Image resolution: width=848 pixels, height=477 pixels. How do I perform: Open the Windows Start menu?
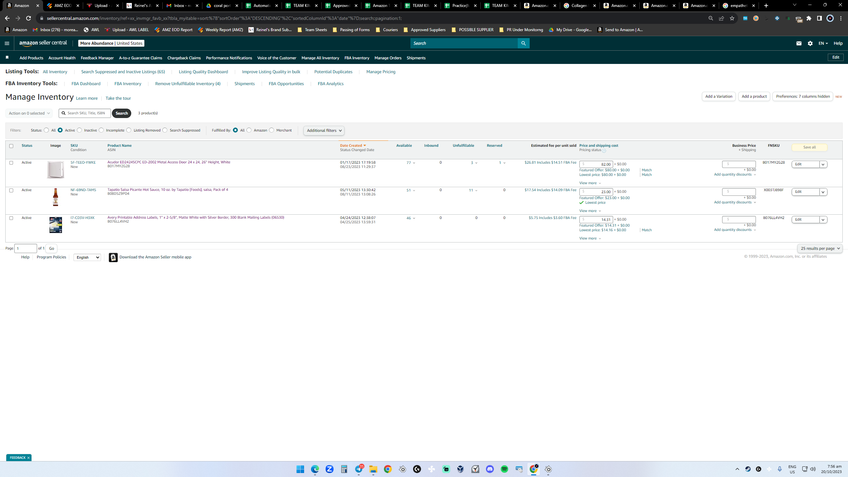300,469
